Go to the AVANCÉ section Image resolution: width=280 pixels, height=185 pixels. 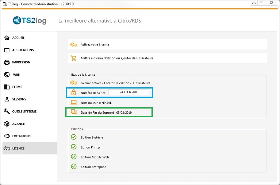(30, 124)
